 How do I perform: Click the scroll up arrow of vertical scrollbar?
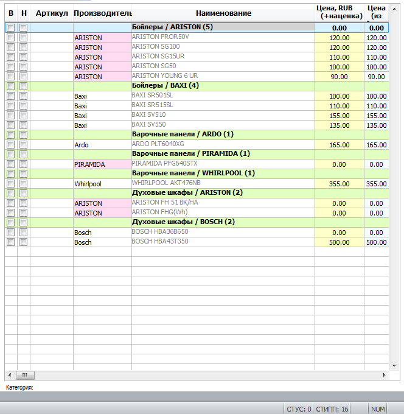coord(394,9)
